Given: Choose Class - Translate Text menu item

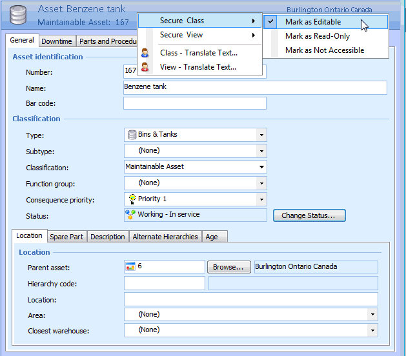Looking at the screenshot, I should 199,53.
